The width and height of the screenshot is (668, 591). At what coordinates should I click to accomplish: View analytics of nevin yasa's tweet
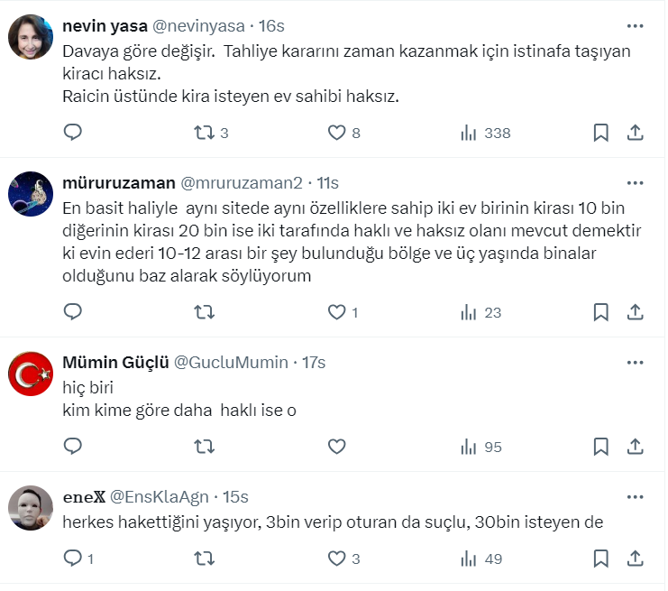(468, 133)
